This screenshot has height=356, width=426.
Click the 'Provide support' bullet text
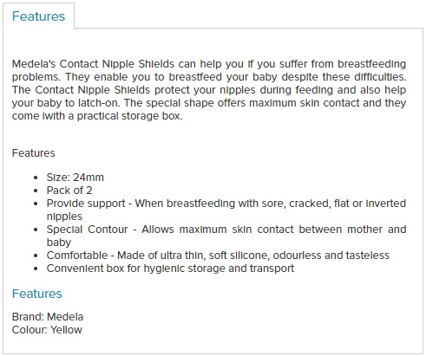pyautogui.click(x=226, y=210)
